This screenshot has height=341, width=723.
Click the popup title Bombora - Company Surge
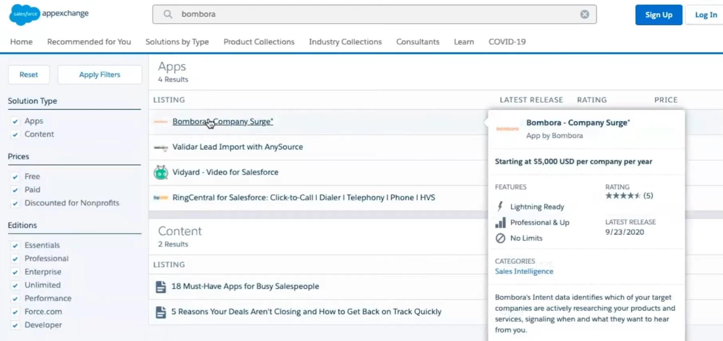click(578, 123)
